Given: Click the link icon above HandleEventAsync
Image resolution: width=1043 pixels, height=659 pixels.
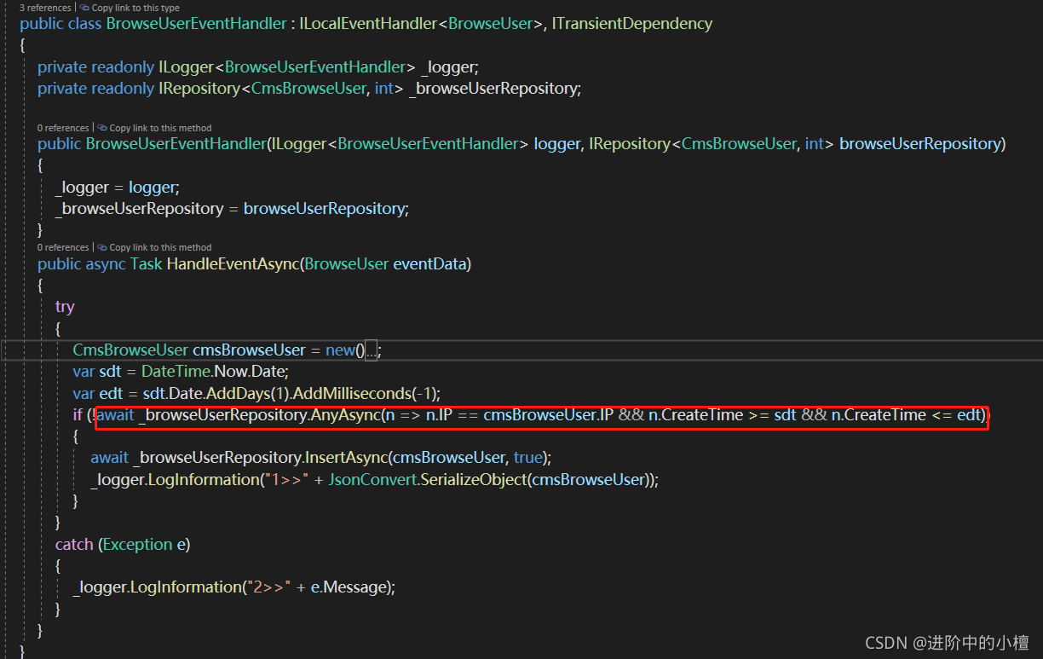Looking at the screenshot, I should 101,246.
